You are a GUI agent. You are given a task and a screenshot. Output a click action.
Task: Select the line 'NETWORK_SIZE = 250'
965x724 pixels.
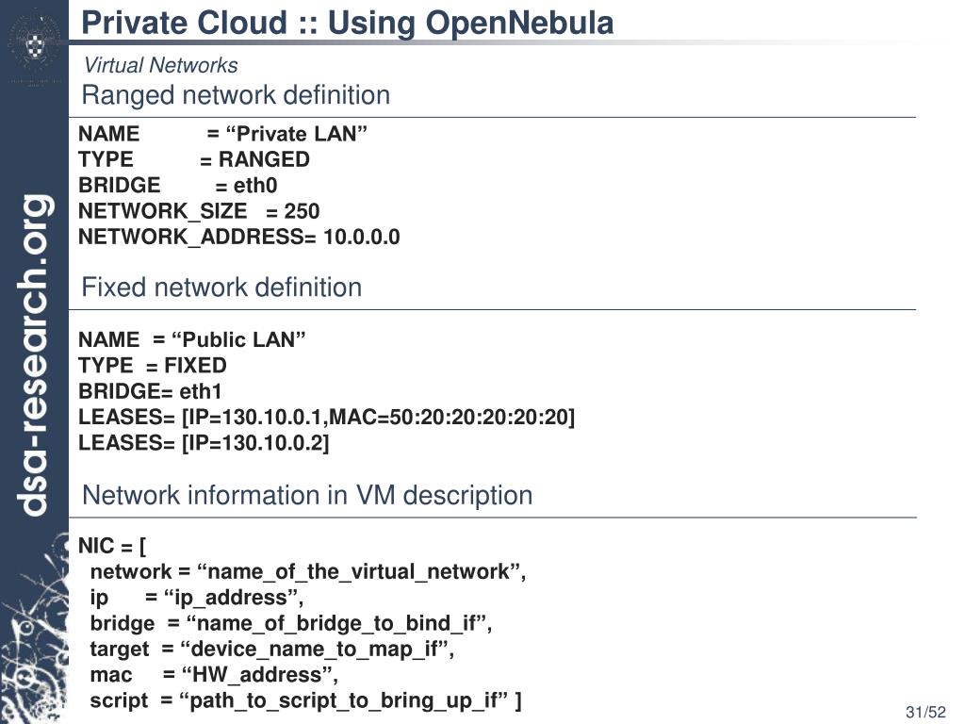point(199,211)
